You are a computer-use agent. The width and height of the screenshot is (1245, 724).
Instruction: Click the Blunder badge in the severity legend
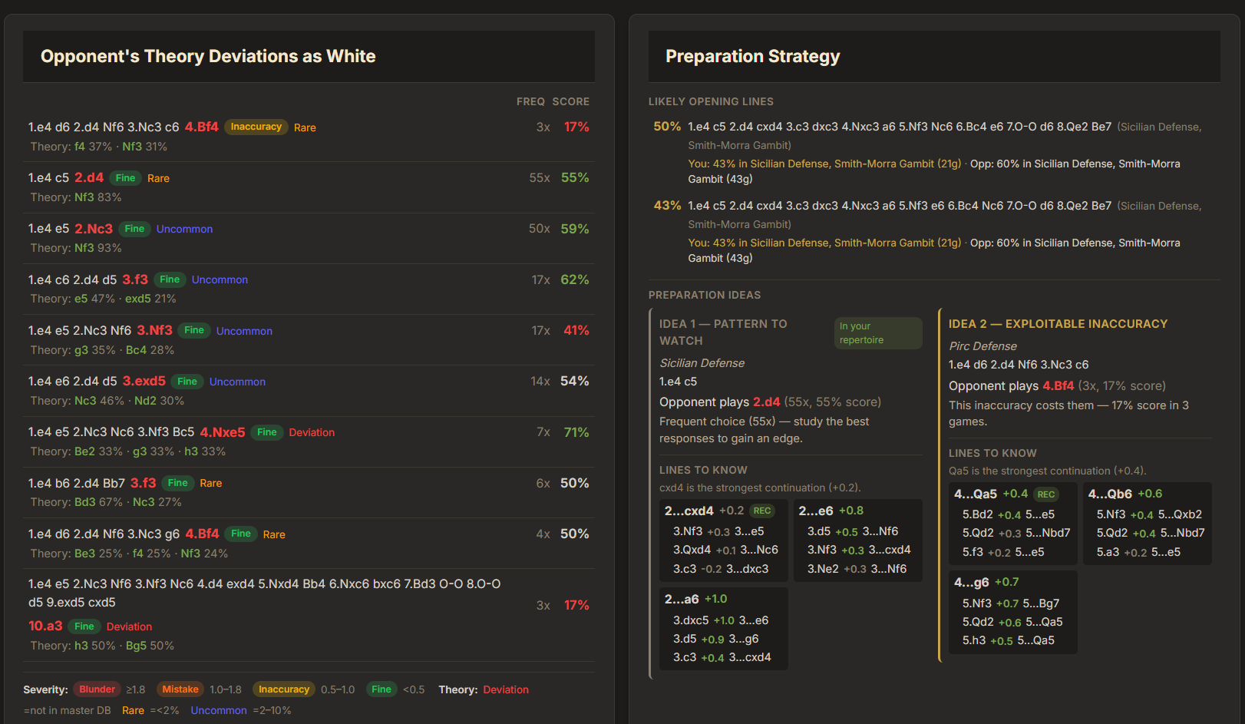point(97,689)
